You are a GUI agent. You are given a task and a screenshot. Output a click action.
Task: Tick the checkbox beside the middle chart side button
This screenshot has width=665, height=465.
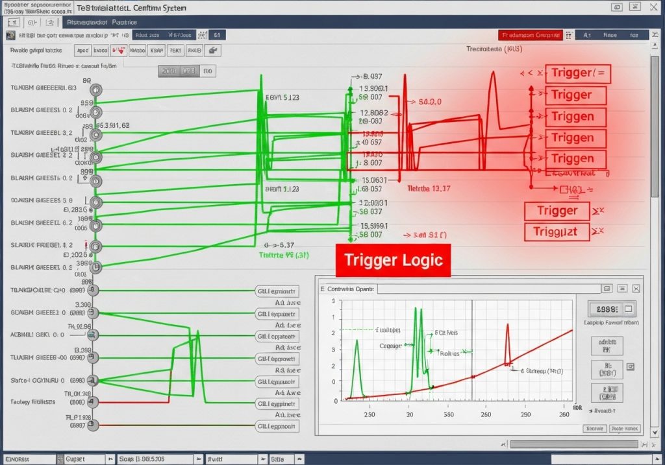(x=629, y=366)
